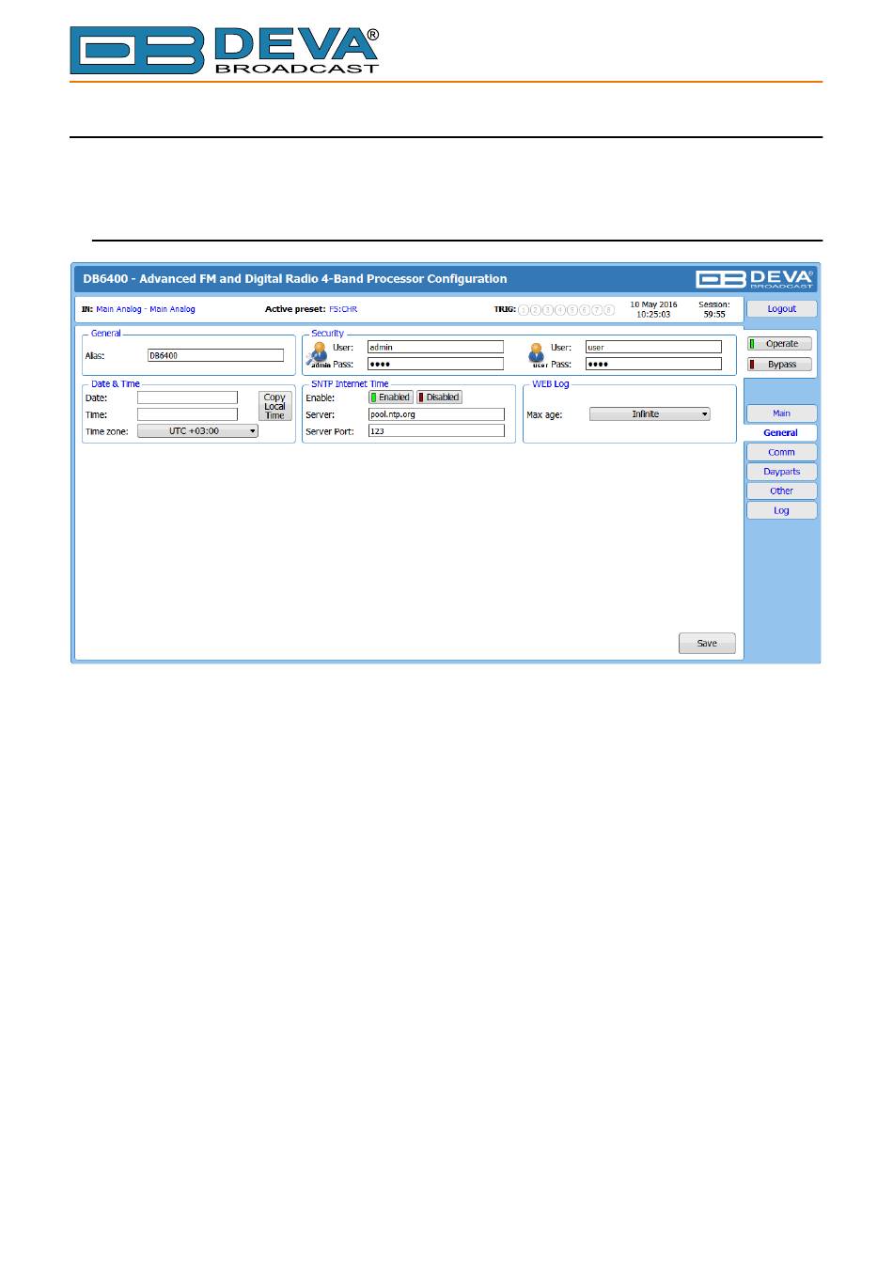Switch processor to Operate mode
Image resolution: width=893 pixels, height=1278 pixels.
(x=780, y=344)
